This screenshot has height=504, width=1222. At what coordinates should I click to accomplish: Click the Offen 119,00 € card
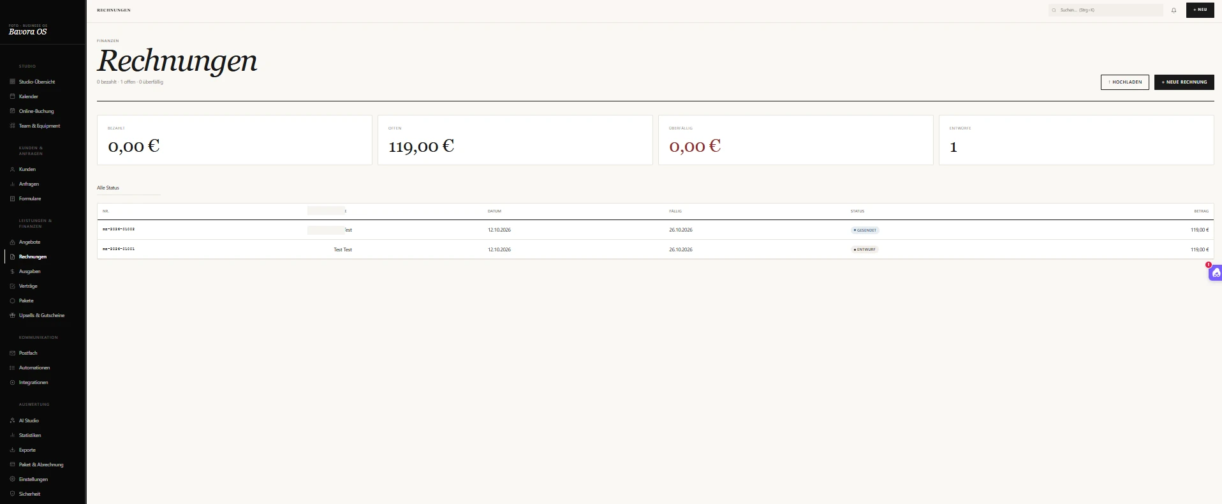(x=515, y=140)
